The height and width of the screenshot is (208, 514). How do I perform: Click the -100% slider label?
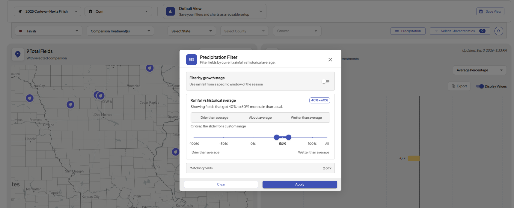coord(194,144)
